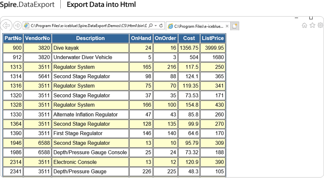Click VendorNo 5641 cell
Image resolution: width=324 pixels, height=178 pixels.
coord(37,76)
